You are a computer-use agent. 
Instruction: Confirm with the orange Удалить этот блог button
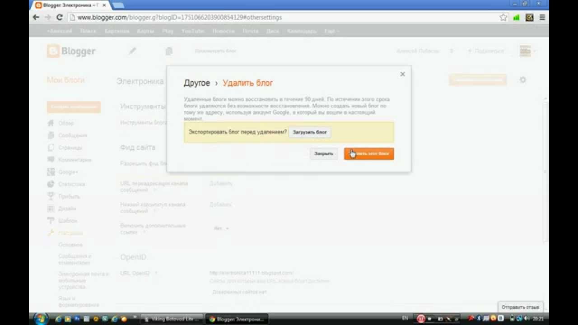click(x=369, y=154)
